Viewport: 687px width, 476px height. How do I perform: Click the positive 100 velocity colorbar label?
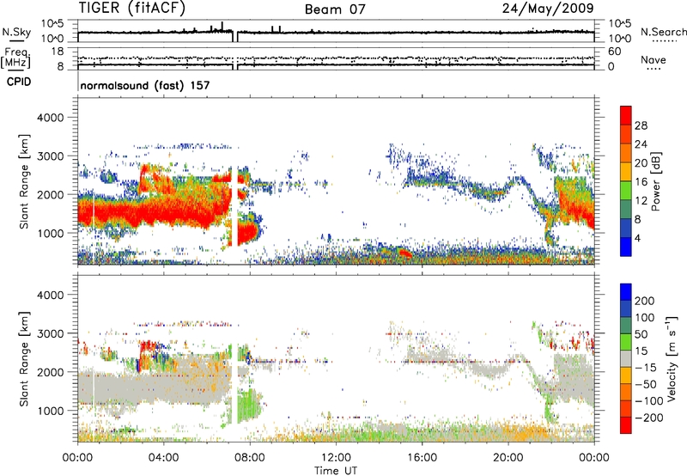645,318
